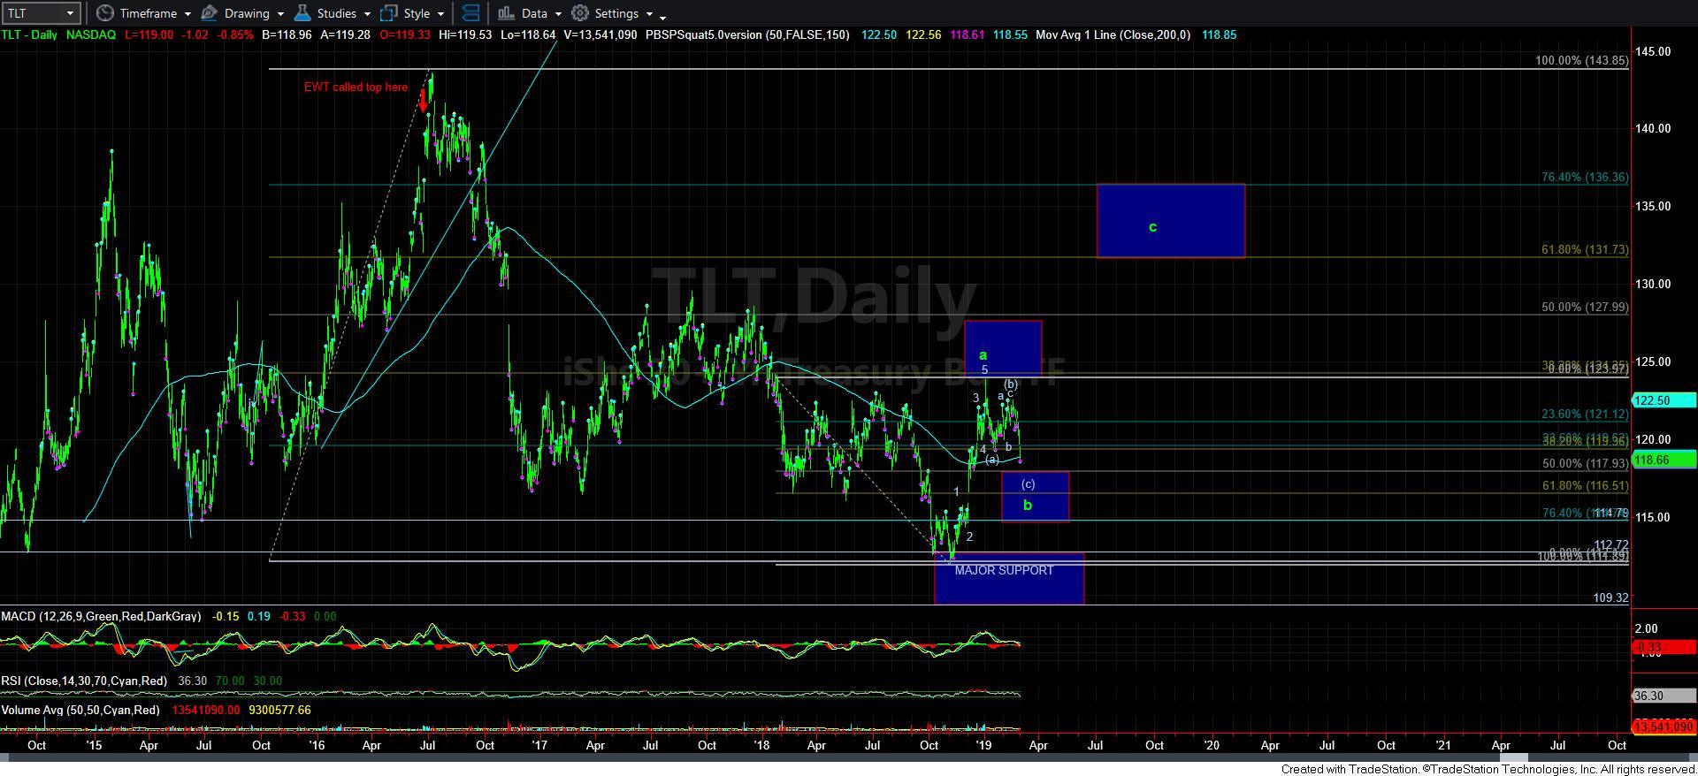
Task: Open the Drawing menu label
Action: (x=247, y=13)
